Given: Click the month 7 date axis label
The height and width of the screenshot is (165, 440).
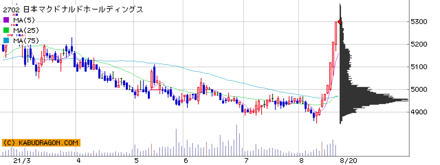Looking at the screenshot, I should (x=246, y=161).
